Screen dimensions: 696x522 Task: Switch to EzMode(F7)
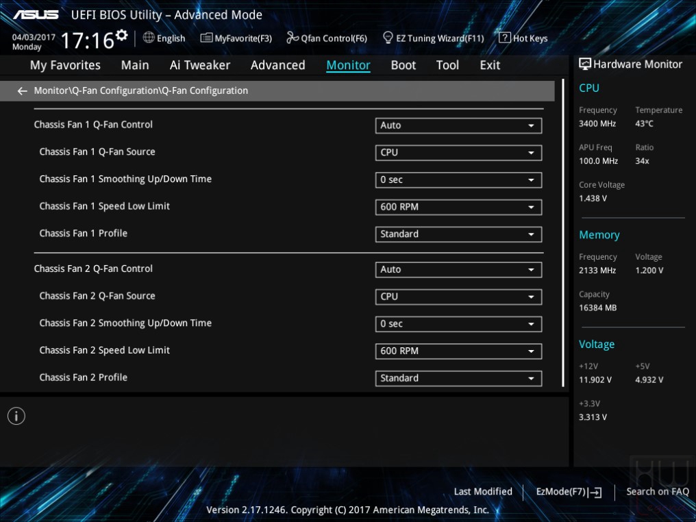(x=562, y=492)
